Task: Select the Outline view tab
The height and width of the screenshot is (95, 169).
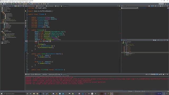Action: coord(124,40)
